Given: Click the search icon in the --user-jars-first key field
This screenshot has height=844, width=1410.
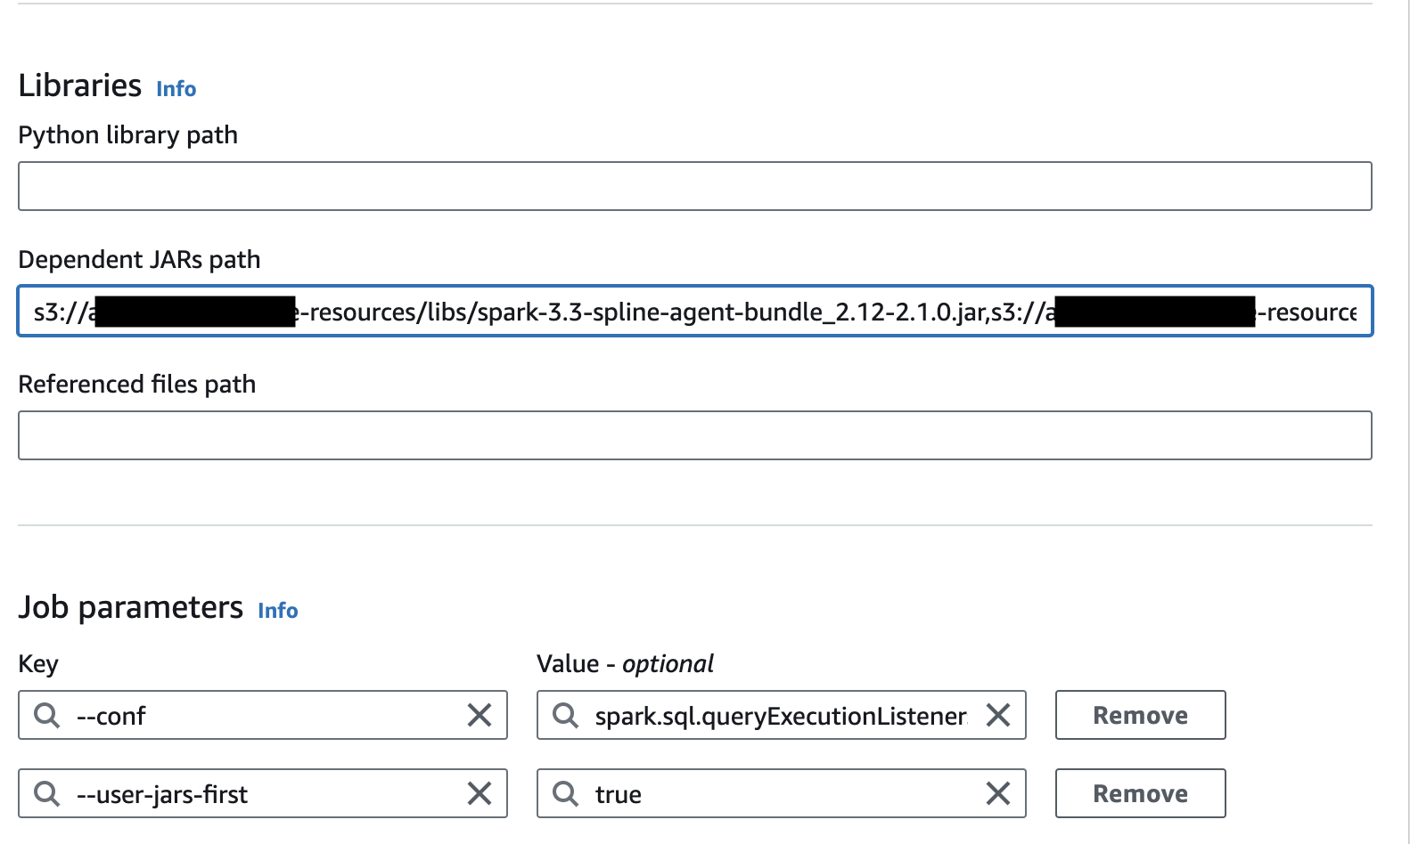Looking at the screenshot, I should point(46,793).
